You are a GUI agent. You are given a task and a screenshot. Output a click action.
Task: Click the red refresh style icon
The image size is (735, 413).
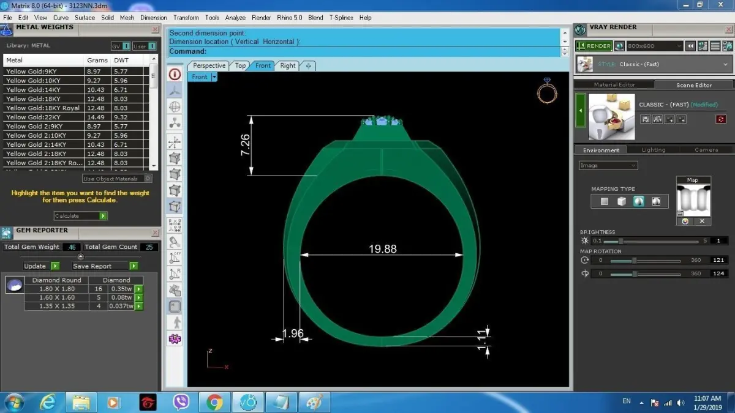[720, 119]
